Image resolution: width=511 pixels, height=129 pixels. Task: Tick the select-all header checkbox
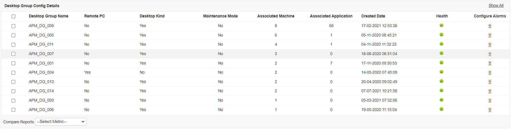(x=13, y=17)
